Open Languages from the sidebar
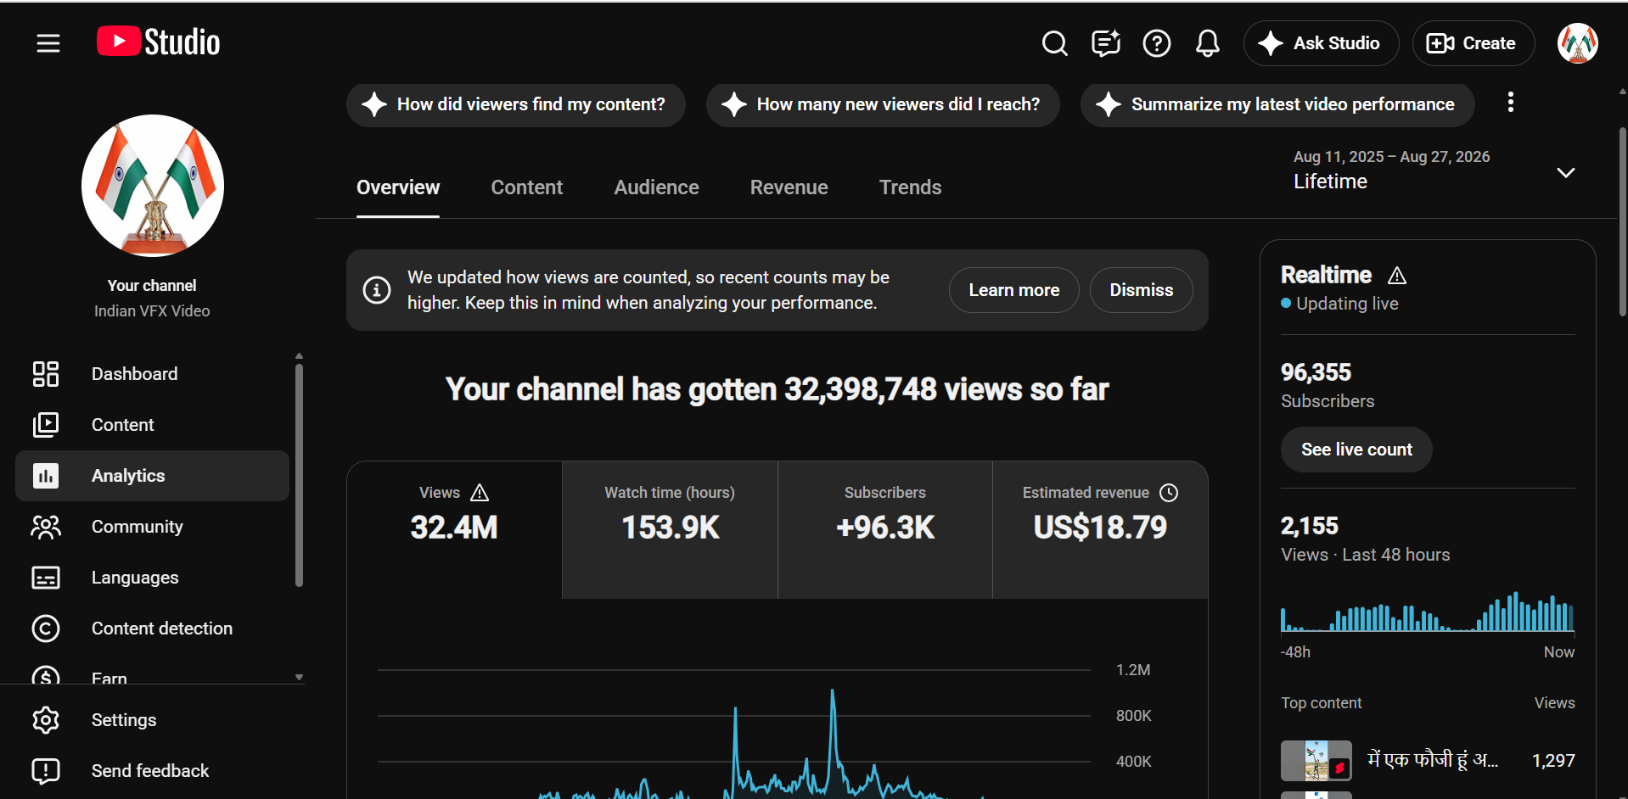Image resolution: width=1628 pixels, height=799 pixels. click(x=153, y=578)
